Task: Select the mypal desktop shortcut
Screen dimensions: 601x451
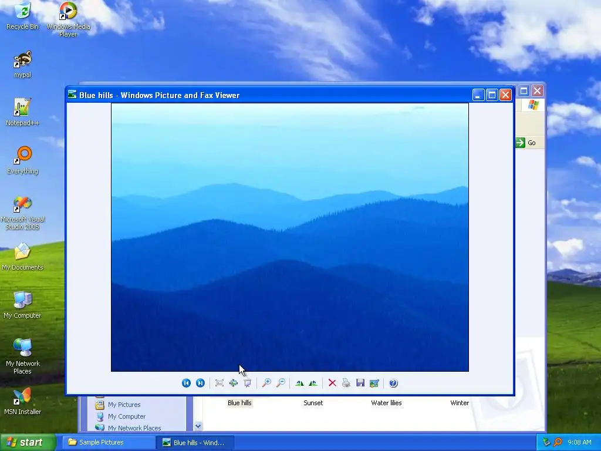Action: (x=23, y=65)
